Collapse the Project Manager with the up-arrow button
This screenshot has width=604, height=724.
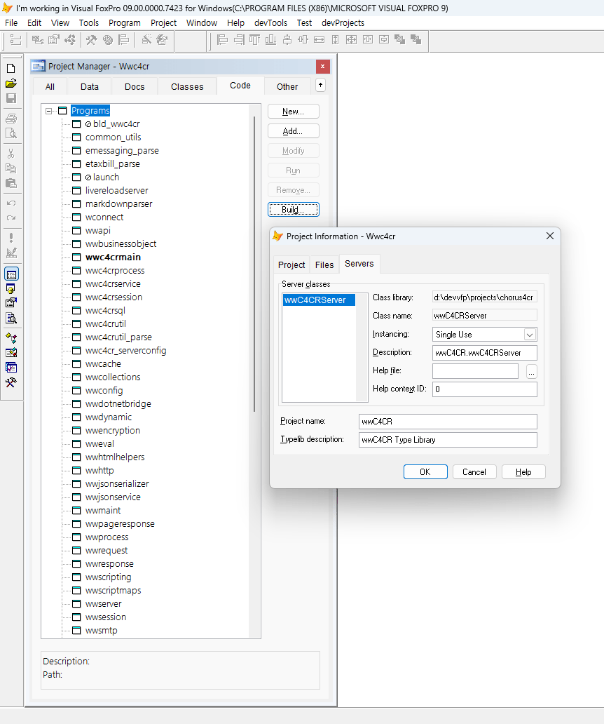pos(320,86)
